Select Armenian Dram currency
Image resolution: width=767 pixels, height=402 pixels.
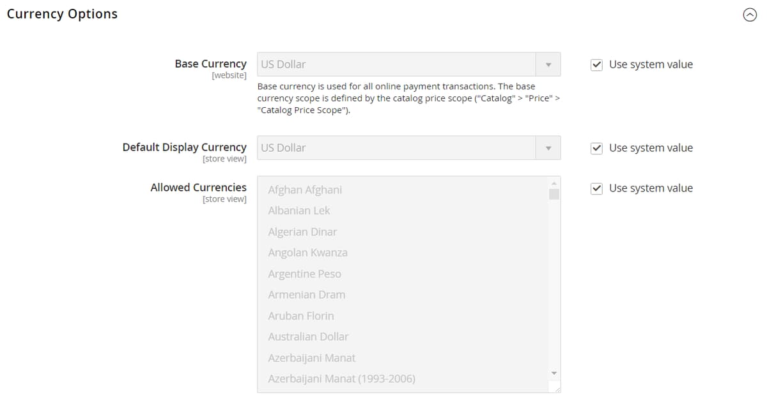306,295
